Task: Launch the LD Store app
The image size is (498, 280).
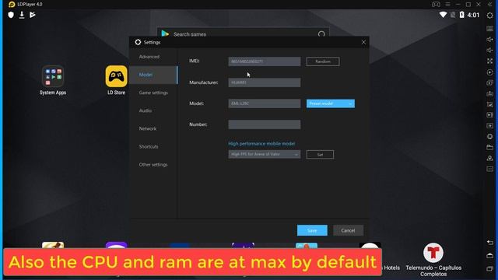Action: pyautogui.click(x=116, y=76)
